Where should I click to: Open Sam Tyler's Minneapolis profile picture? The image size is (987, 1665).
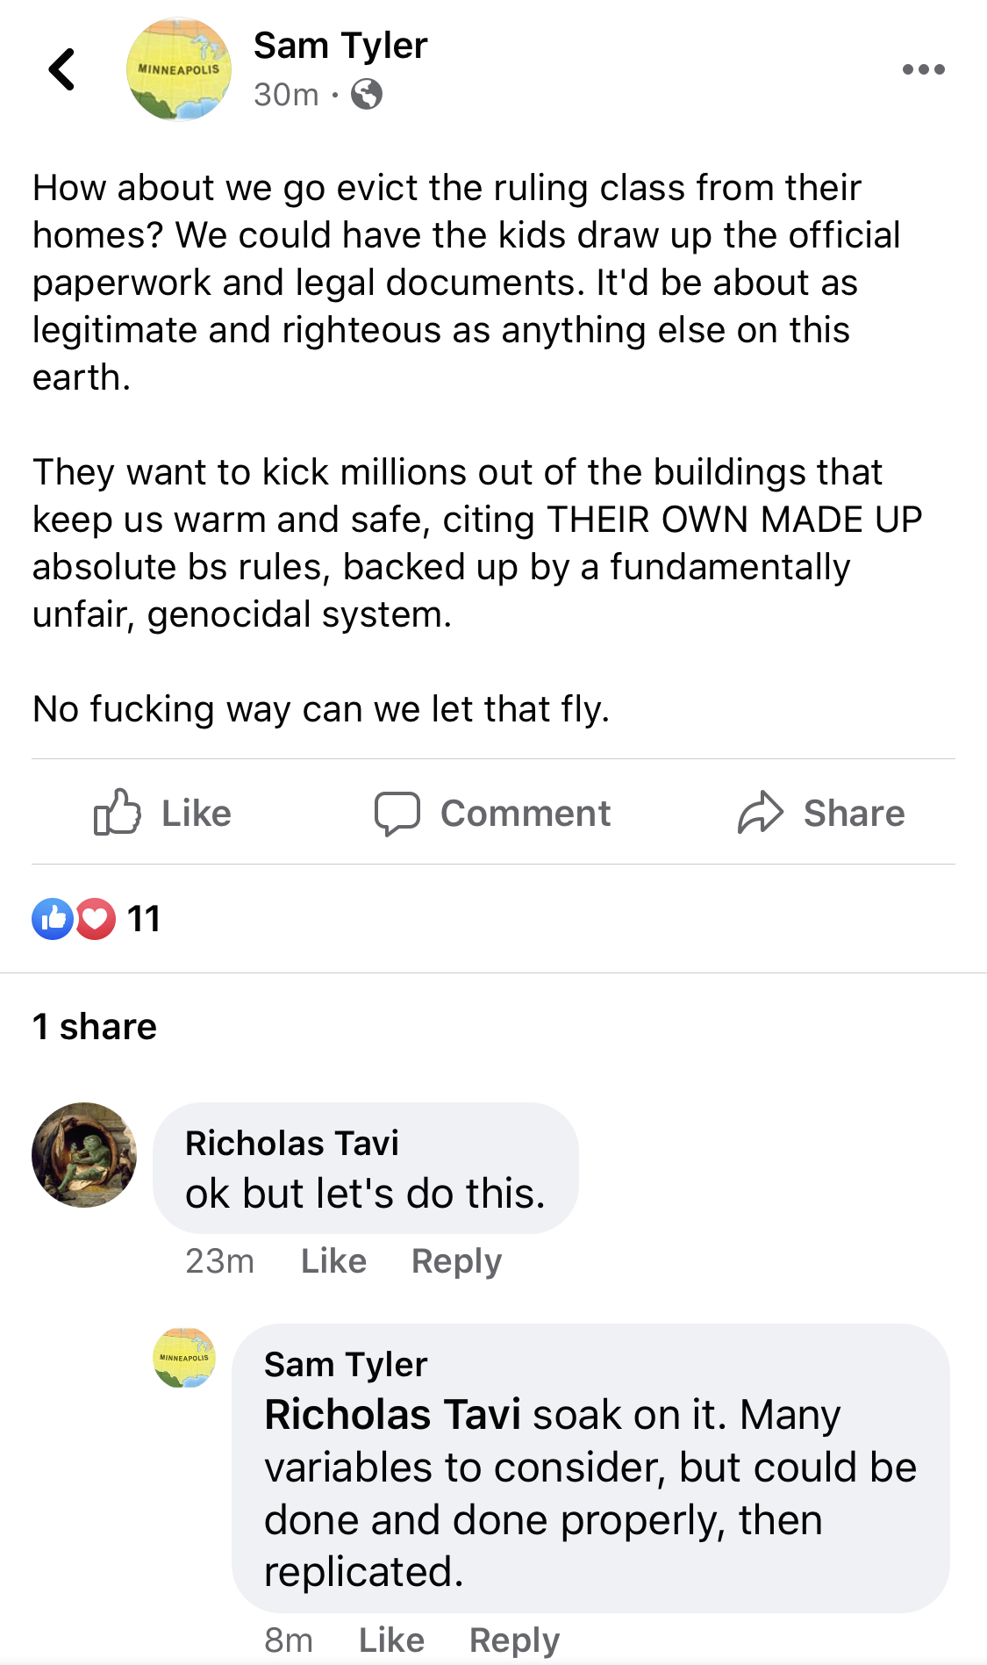[179, 69]
